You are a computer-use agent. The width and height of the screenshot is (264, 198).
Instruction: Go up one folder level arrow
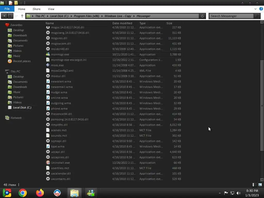[x=22, y=16]
